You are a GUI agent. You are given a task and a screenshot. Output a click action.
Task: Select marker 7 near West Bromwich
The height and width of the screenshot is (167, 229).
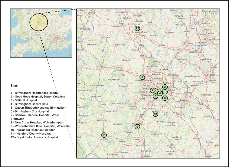[x=152, y=90]
